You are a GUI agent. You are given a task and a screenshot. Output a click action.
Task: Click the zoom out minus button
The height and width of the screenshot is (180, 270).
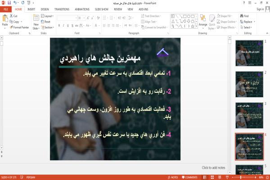pyautogui.click(x=233, y=177)
